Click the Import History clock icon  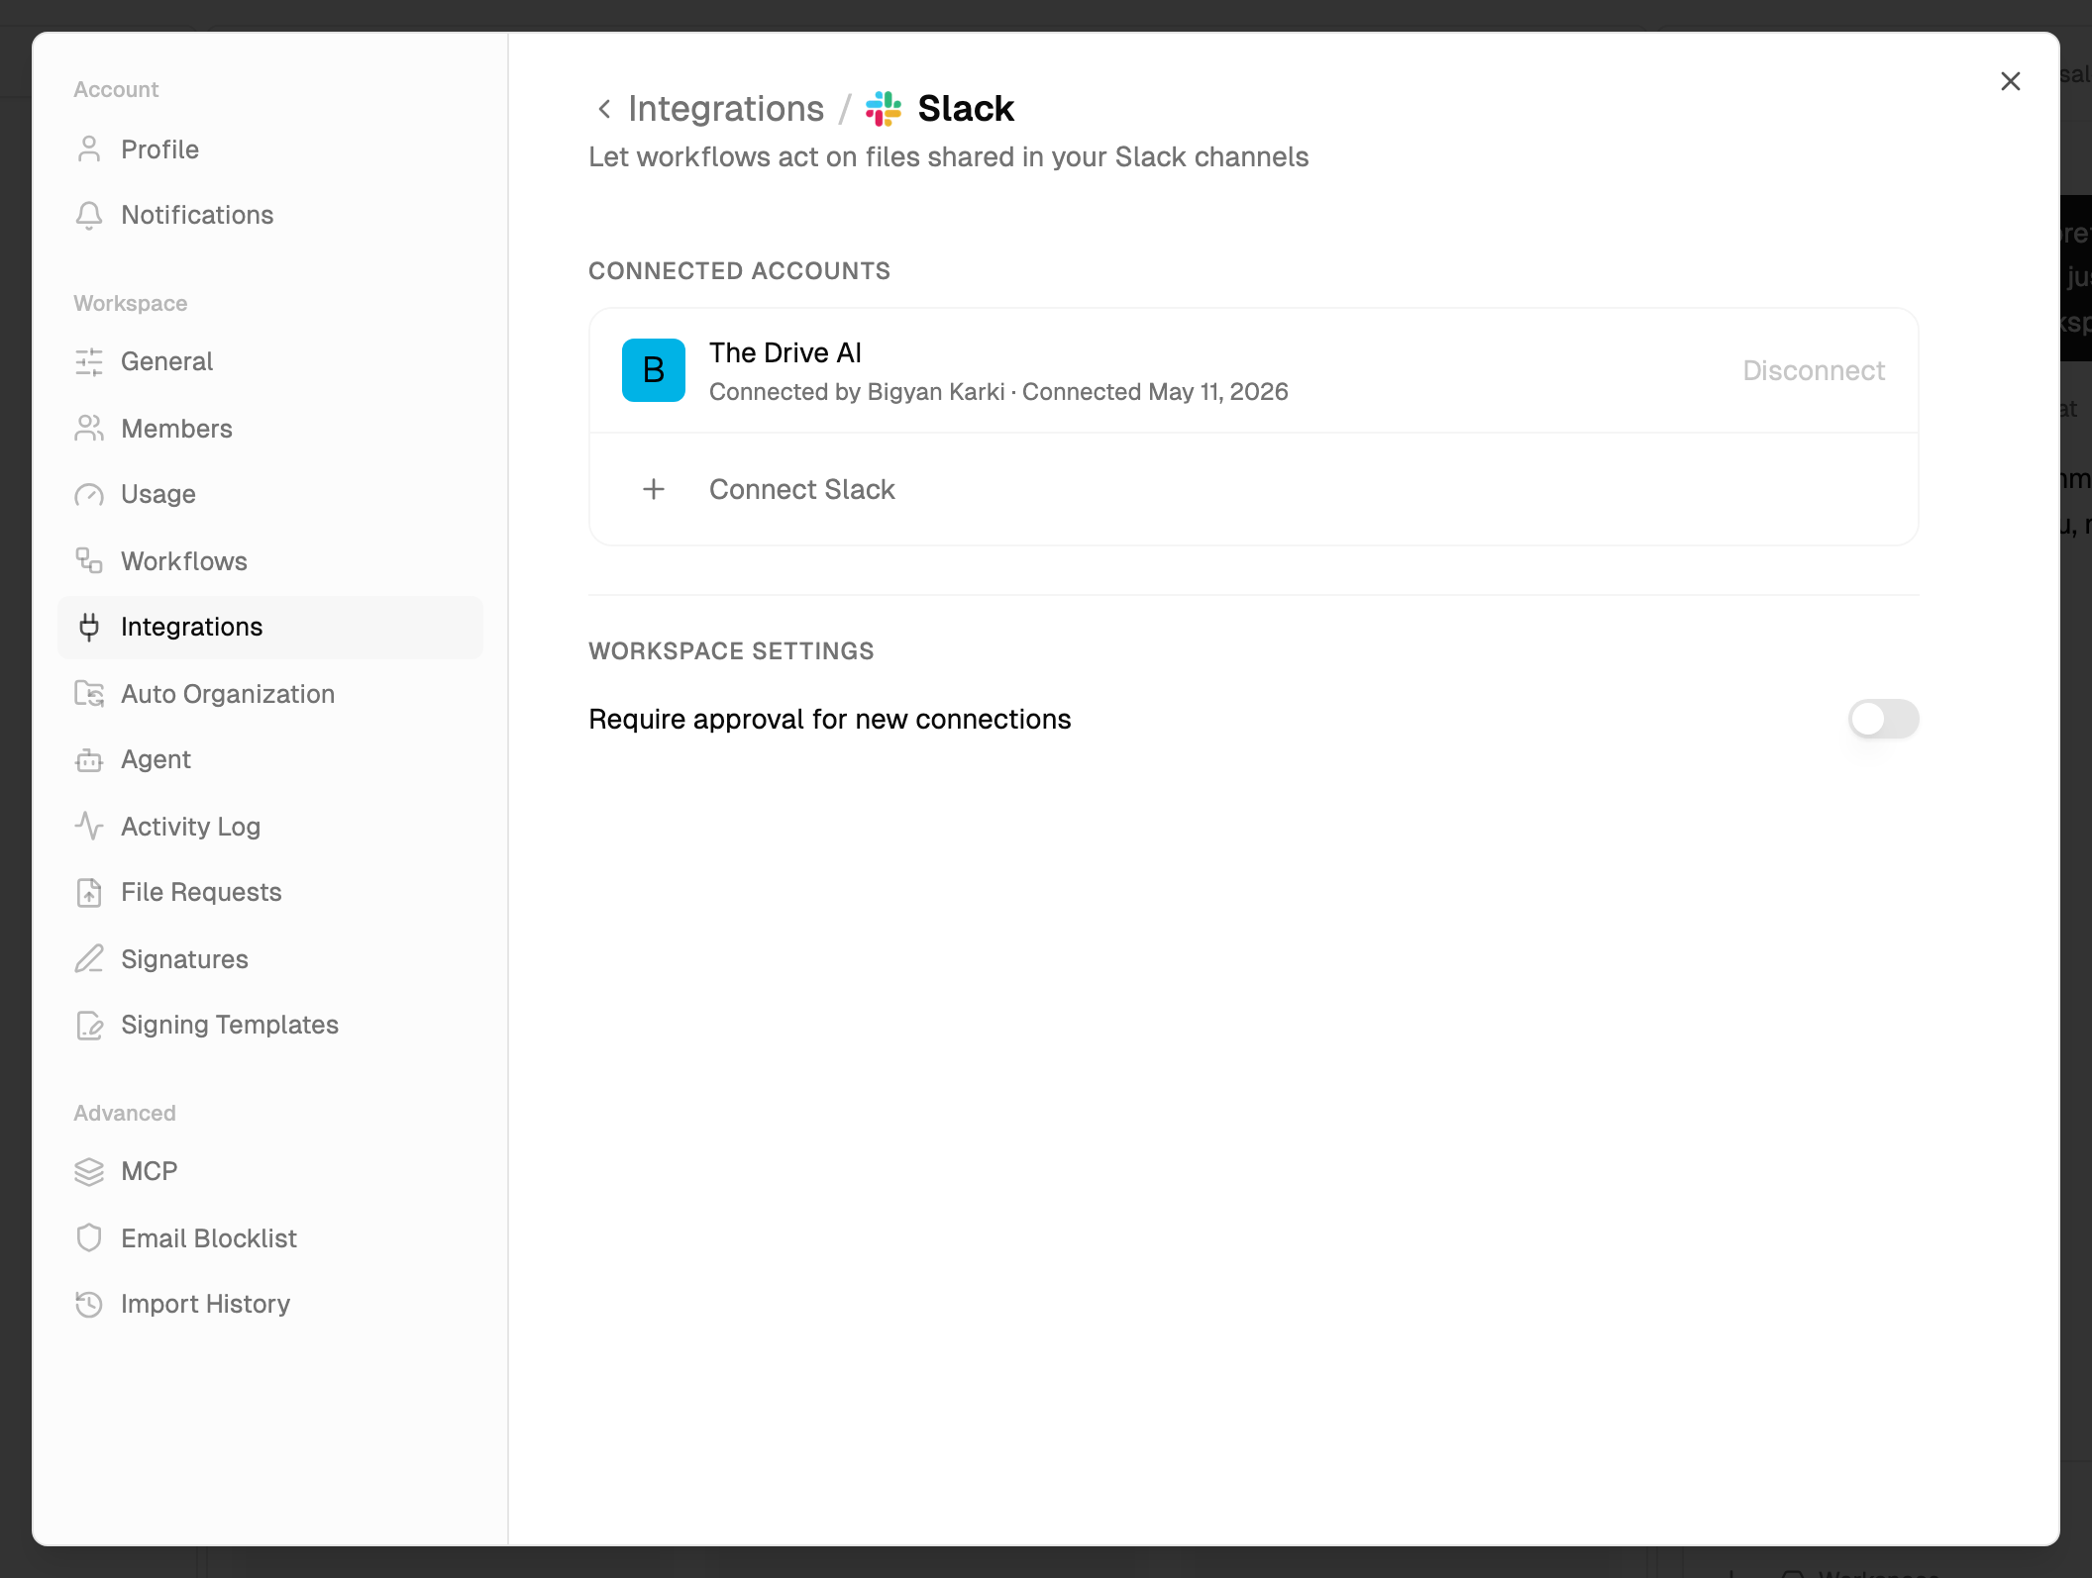(89, 1304)
